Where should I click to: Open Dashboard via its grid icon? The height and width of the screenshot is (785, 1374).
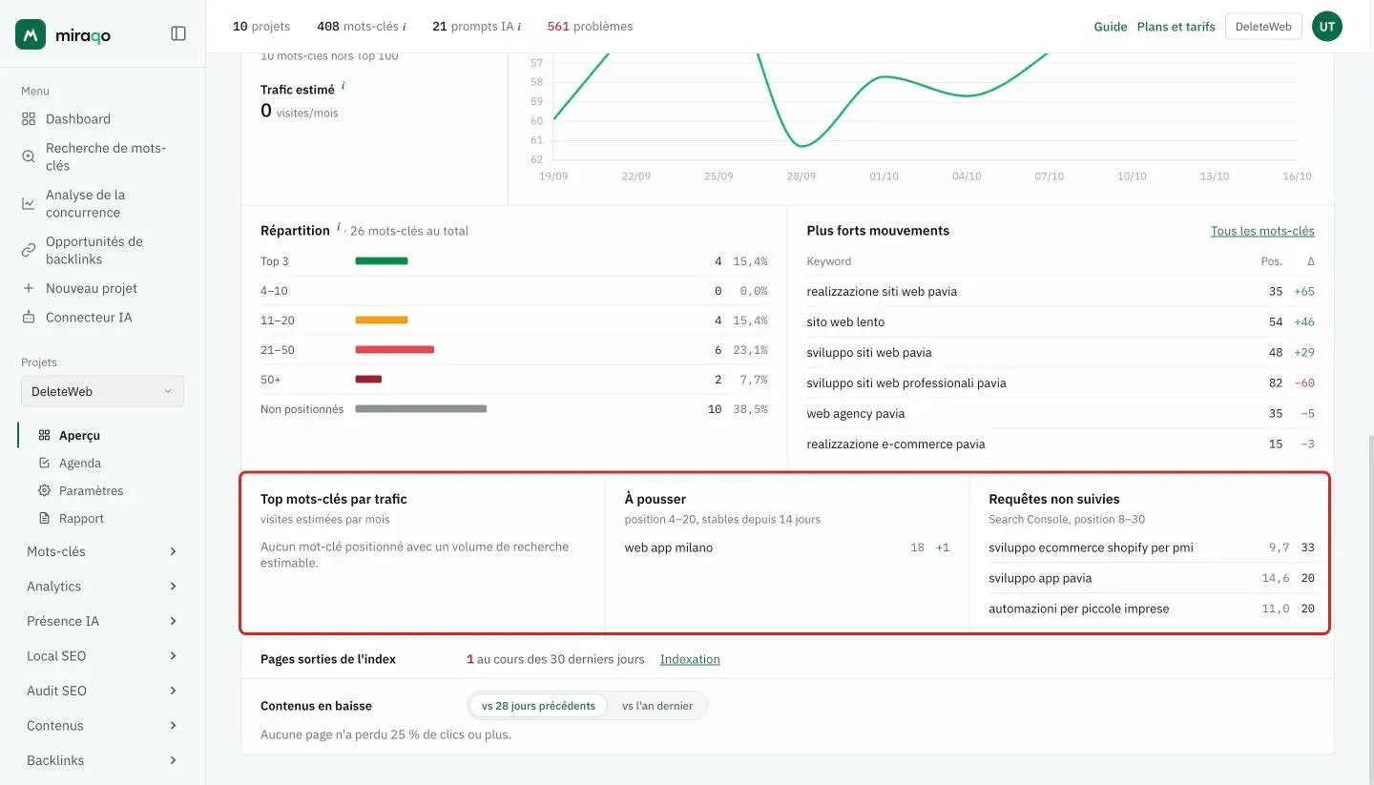pos(29,119)
